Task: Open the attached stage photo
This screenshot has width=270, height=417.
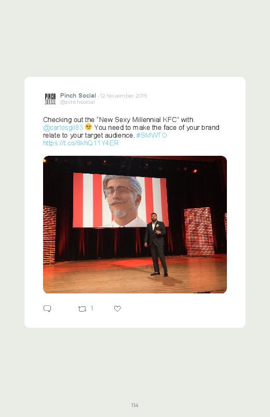Action: tap(135, 224)
